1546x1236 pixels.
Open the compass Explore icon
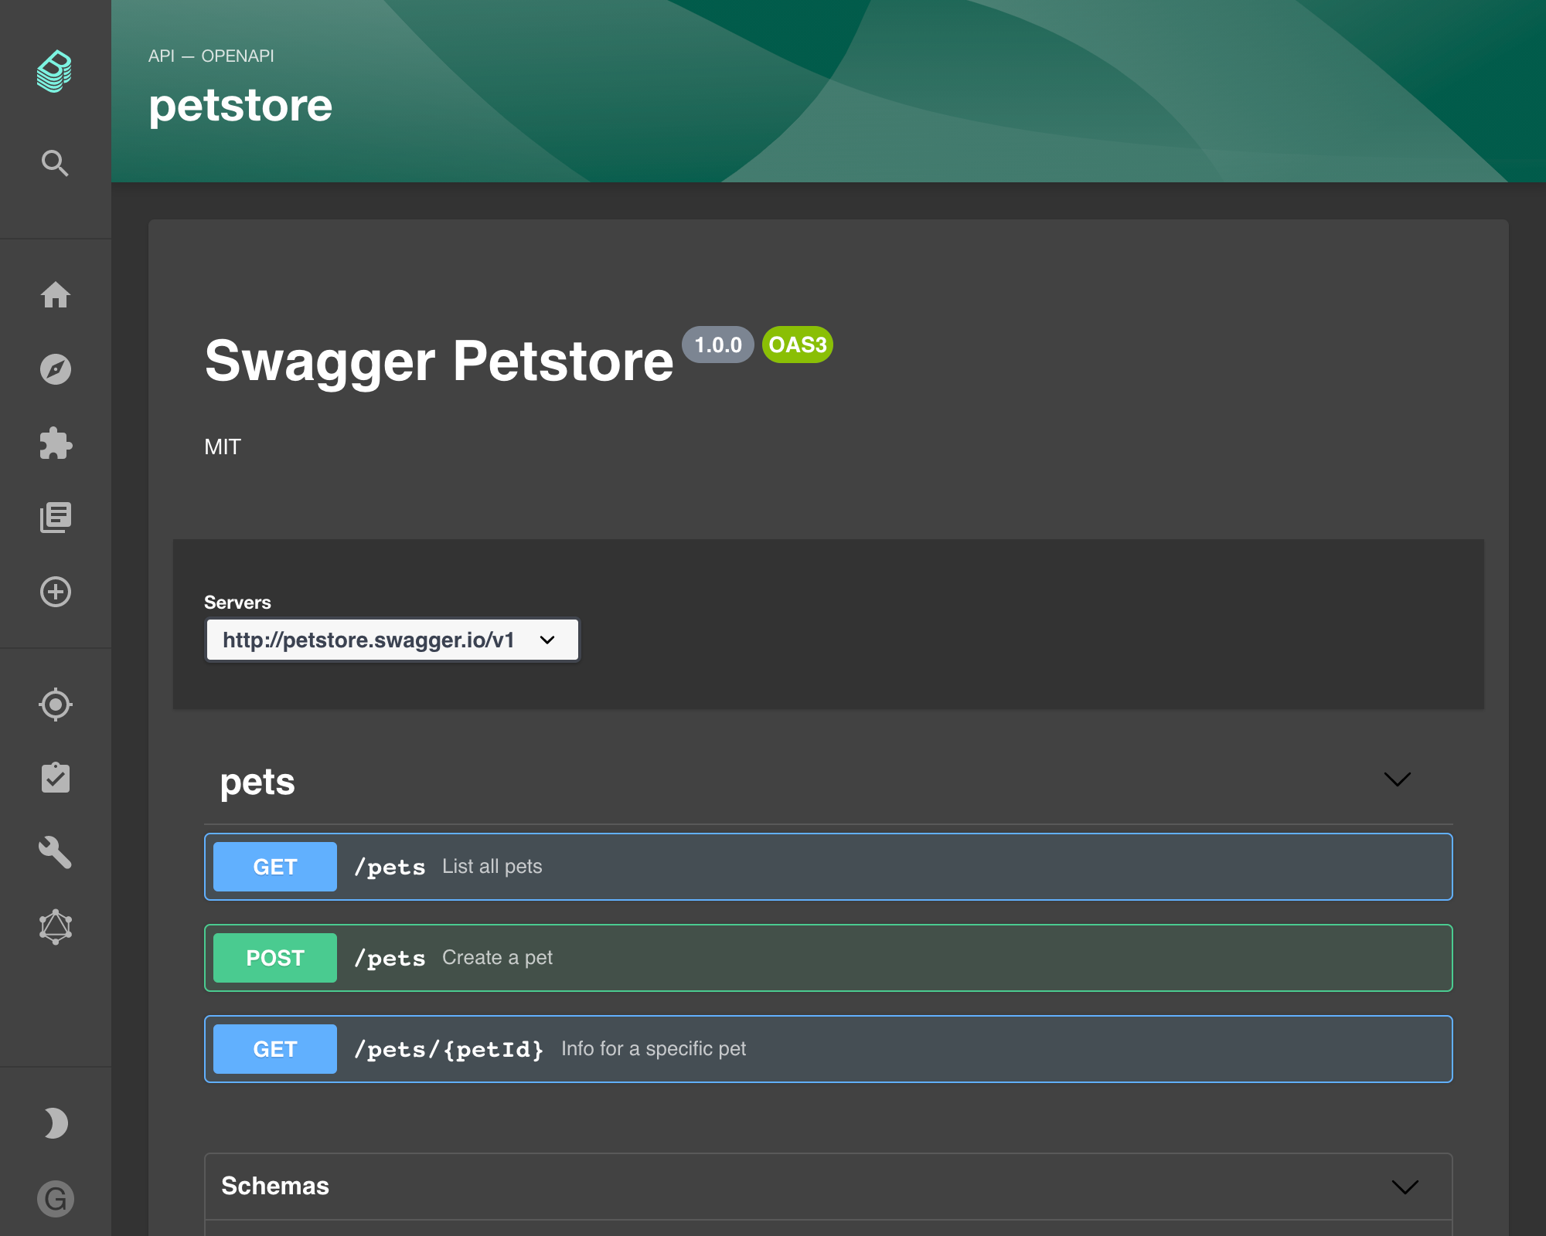56,369
